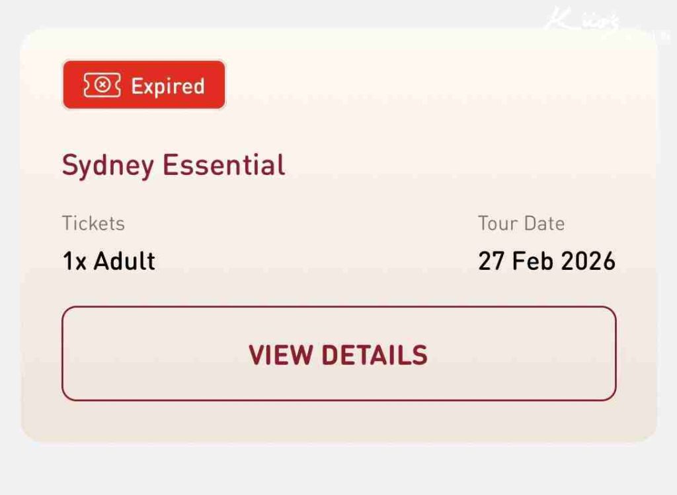This screenshot has height=495, width=677.
Task: Click the watermark logo in top corner
Action: tap(583, 21)
